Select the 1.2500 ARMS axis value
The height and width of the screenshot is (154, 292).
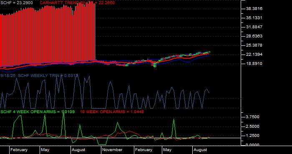pos(252,136)
